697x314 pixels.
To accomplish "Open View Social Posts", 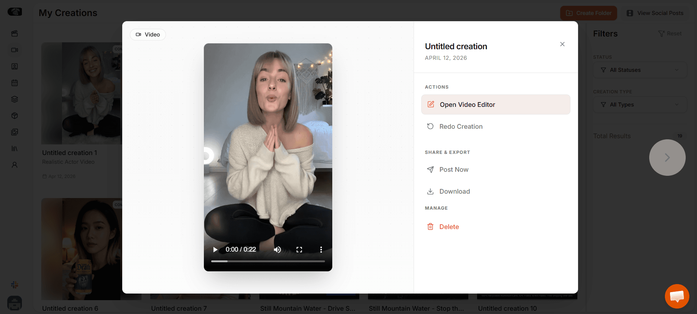I will click(x=655, y=13).
